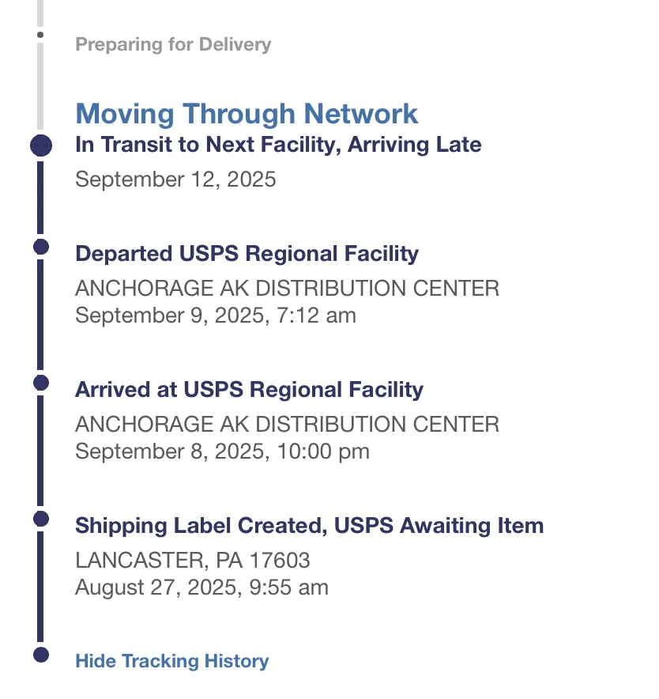Click the Arrived at USPS Regional Facility dot
659x699 pixels.
pyautogui.click(x=41, y=383)
